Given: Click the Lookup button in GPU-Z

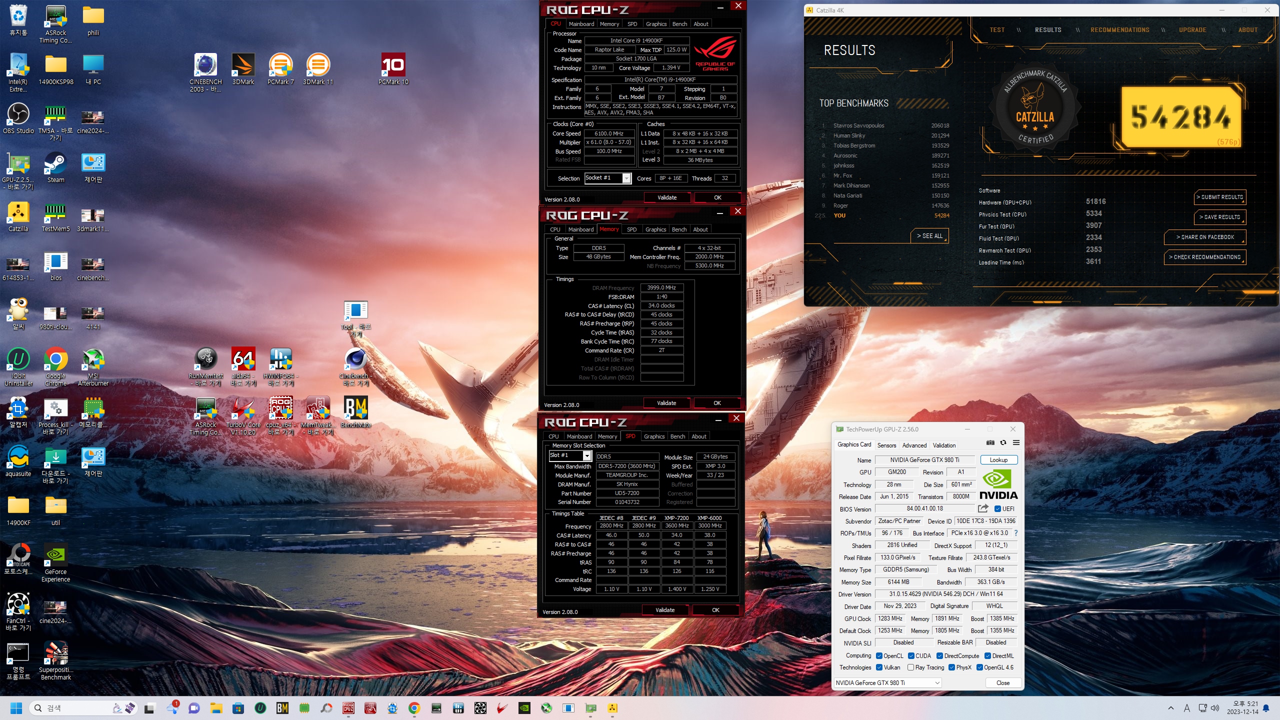Looking at the screenshot, I should coord(998,459).
